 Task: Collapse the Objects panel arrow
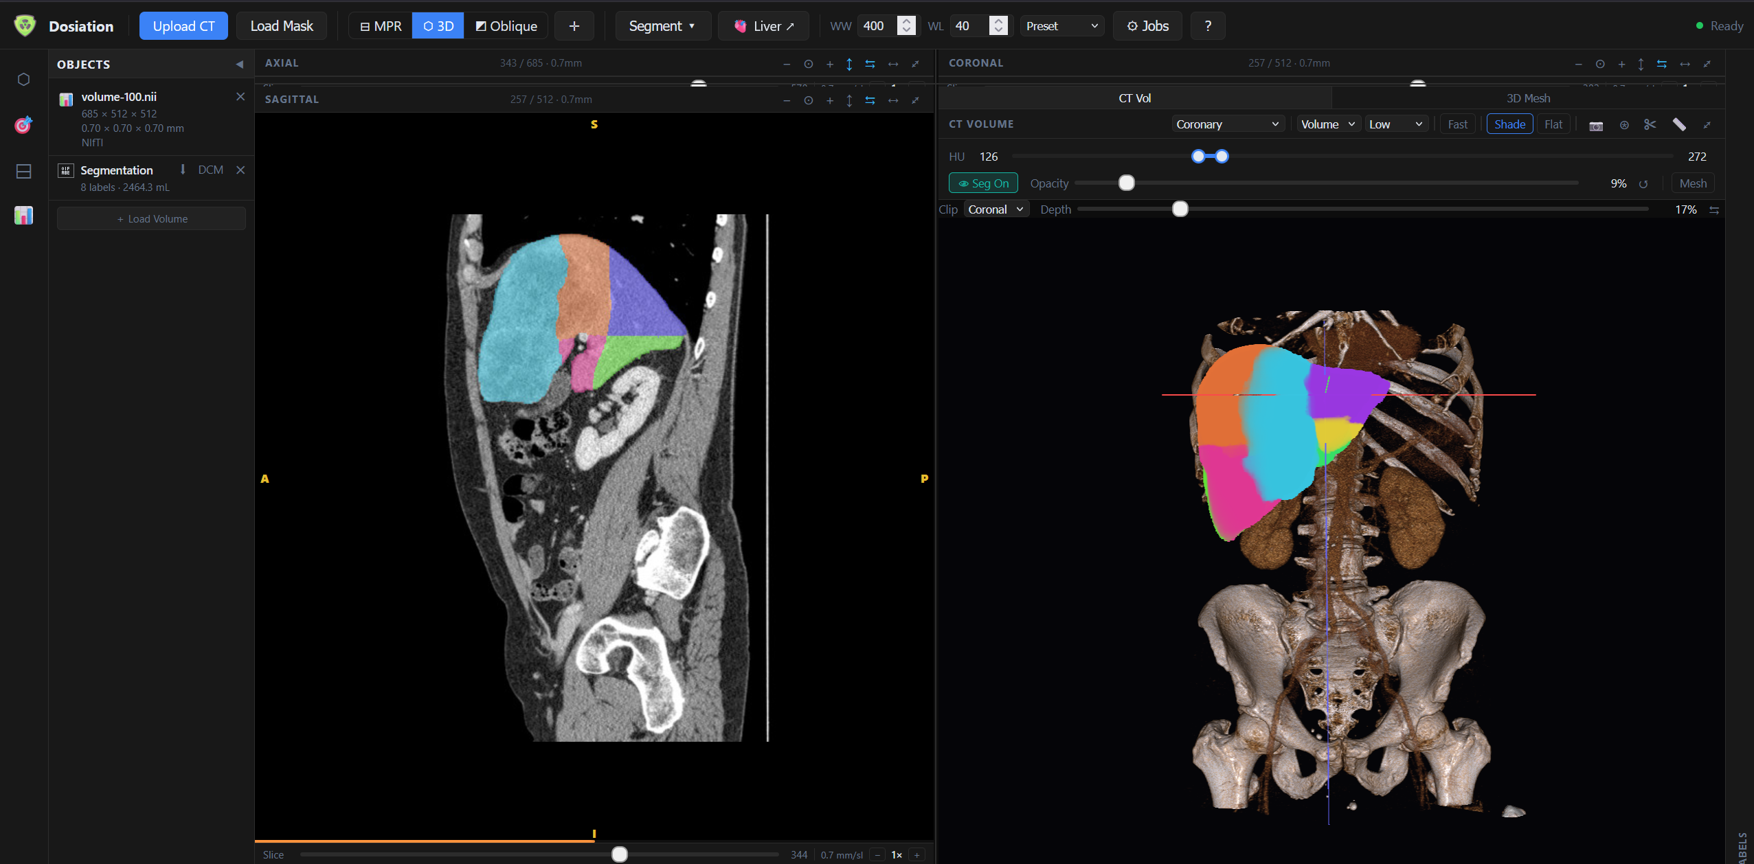[x=240, y=65]
